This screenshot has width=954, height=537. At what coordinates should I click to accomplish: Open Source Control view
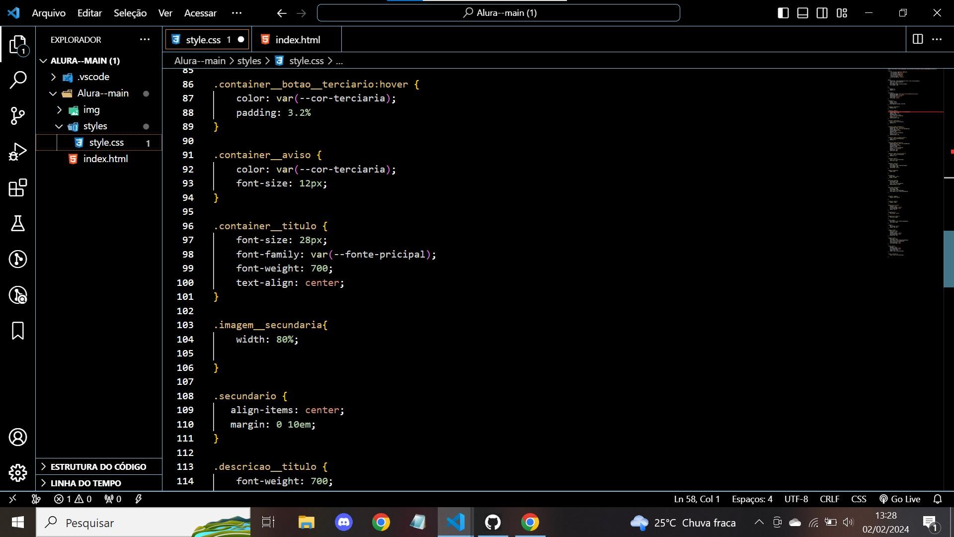tap(18, 116)
